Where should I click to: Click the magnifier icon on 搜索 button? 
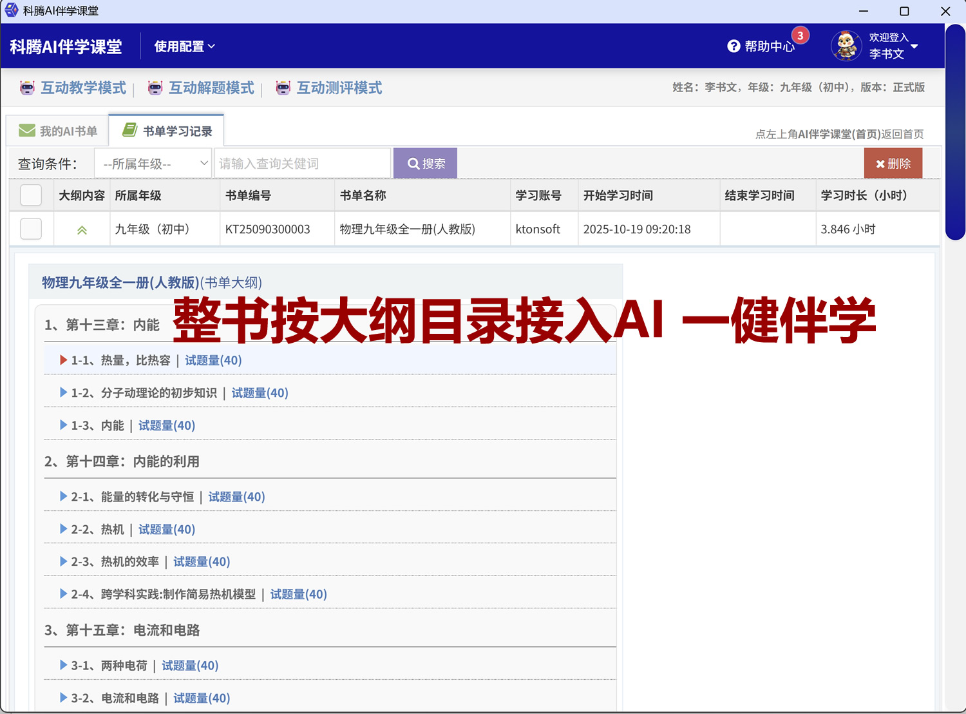413,163
